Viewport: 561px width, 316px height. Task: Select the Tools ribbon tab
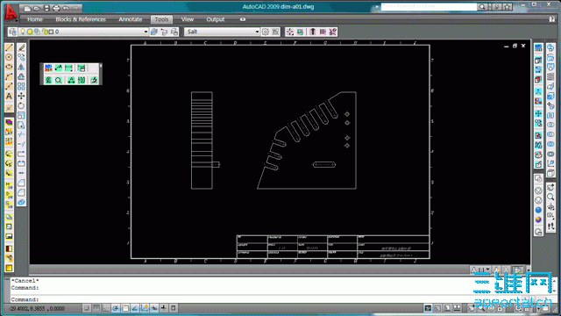(161, 19)
